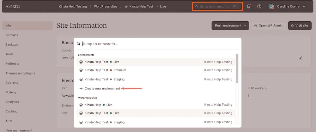Select Kinsta Help Test Premium environment
The width and height of the screenshot is (316, 132).
155,70
